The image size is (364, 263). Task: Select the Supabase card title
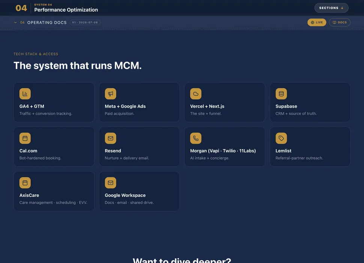[x=286, y=106]
